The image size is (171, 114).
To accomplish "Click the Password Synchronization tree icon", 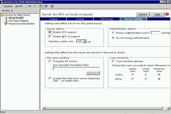I will [6, 24].
